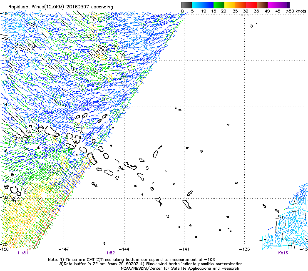Click the dark blue 10-15 knots legend swatch
Viewport: 308px width, 271px height.
[x=208, y=5]
